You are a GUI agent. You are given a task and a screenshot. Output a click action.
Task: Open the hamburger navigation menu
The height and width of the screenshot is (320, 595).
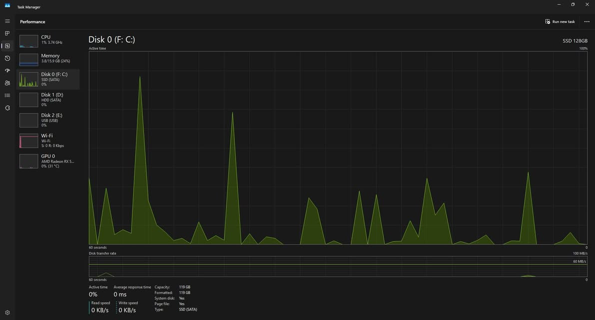tap(7, 21)
